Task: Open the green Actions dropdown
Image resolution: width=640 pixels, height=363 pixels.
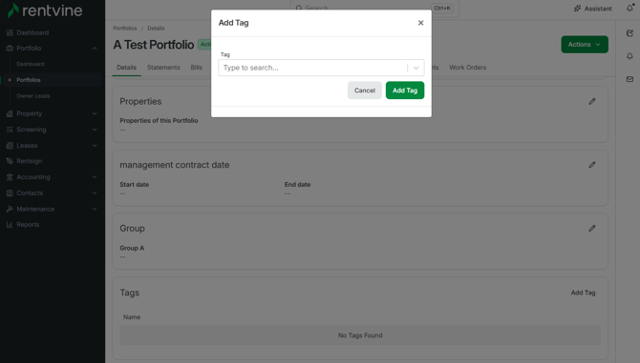Action: tap(585, 45)
